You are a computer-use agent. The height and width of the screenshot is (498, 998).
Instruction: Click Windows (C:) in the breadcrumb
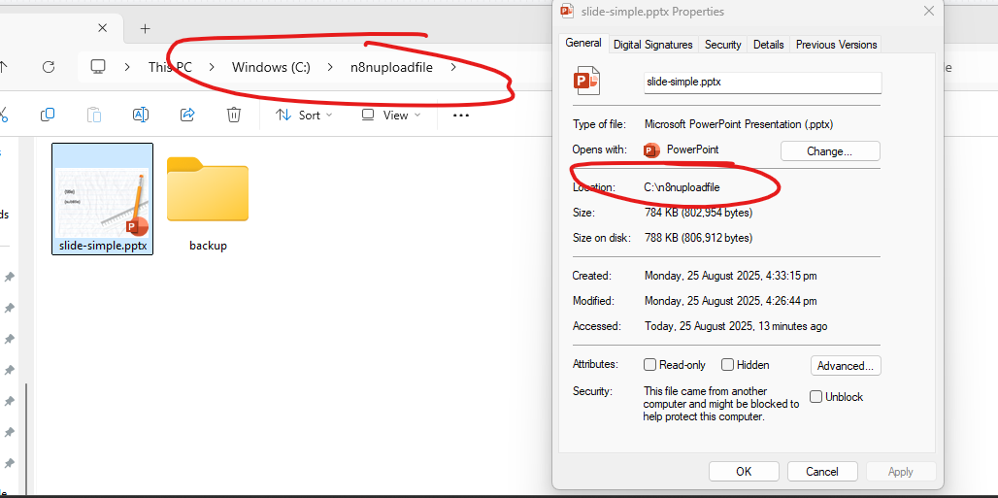pyautogui.click(x=271, y=67)
